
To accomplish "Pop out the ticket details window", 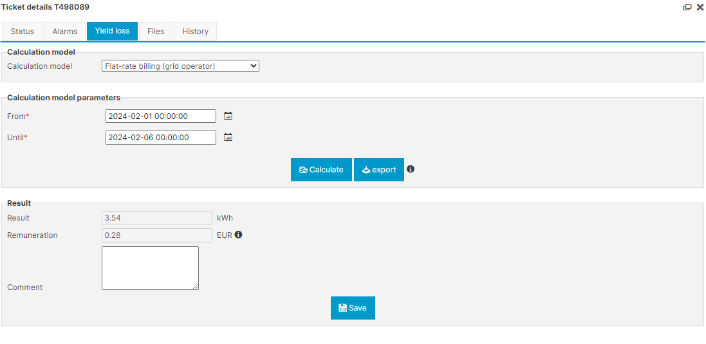I will [x=687, y=7].
